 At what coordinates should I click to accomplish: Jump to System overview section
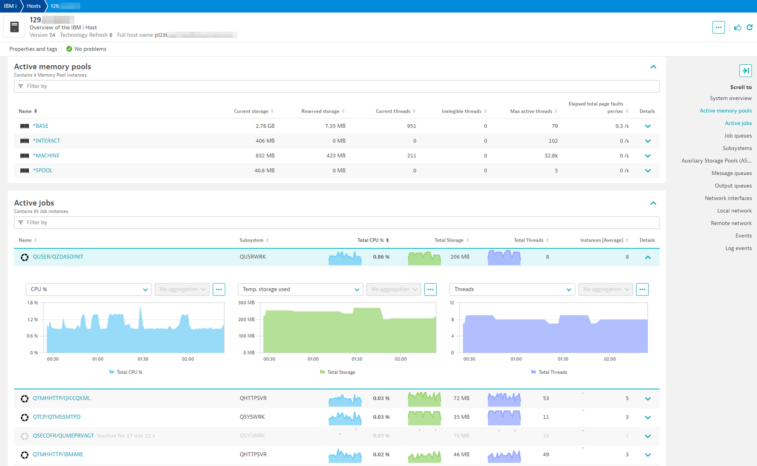(731, 98)
